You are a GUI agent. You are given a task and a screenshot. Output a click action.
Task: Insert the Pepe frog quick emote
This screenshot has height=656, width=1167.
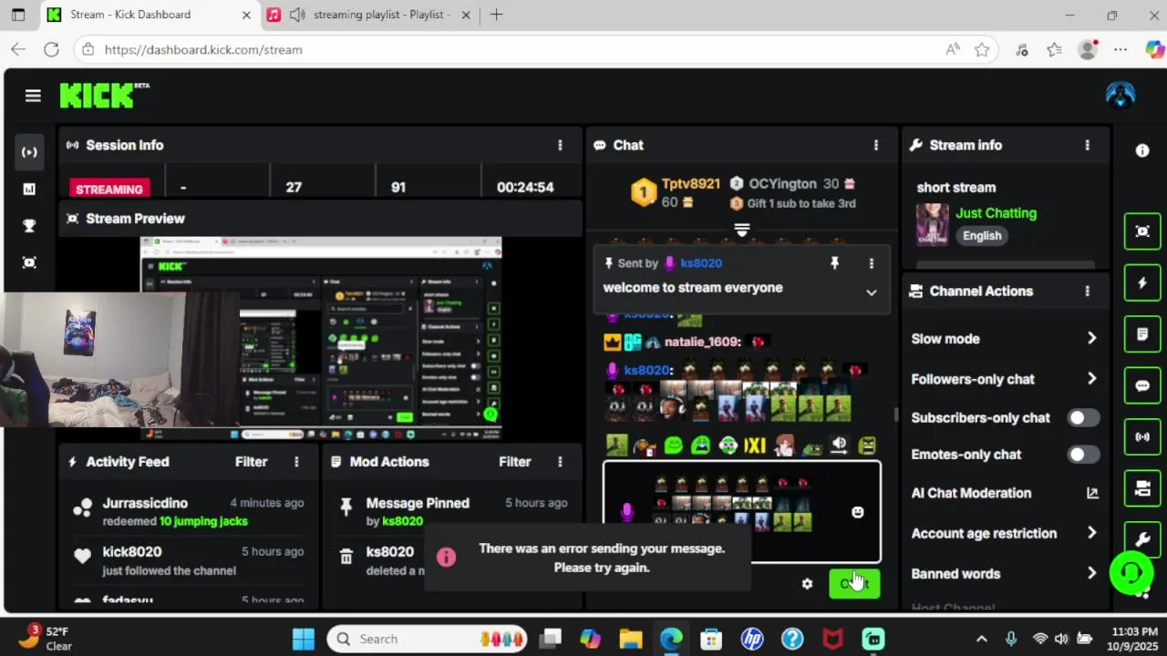tap(811, 446)
